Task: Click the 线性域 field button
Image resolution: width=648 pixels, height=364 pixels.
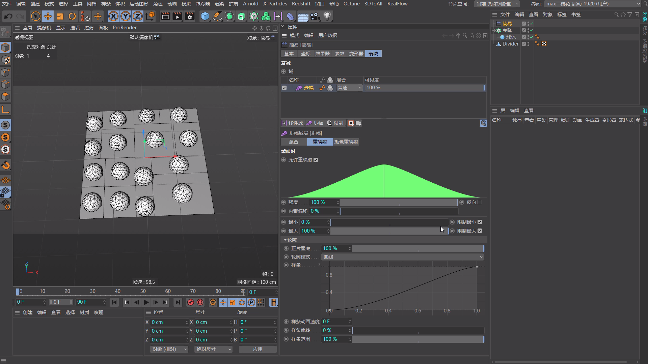Action: 292,123
